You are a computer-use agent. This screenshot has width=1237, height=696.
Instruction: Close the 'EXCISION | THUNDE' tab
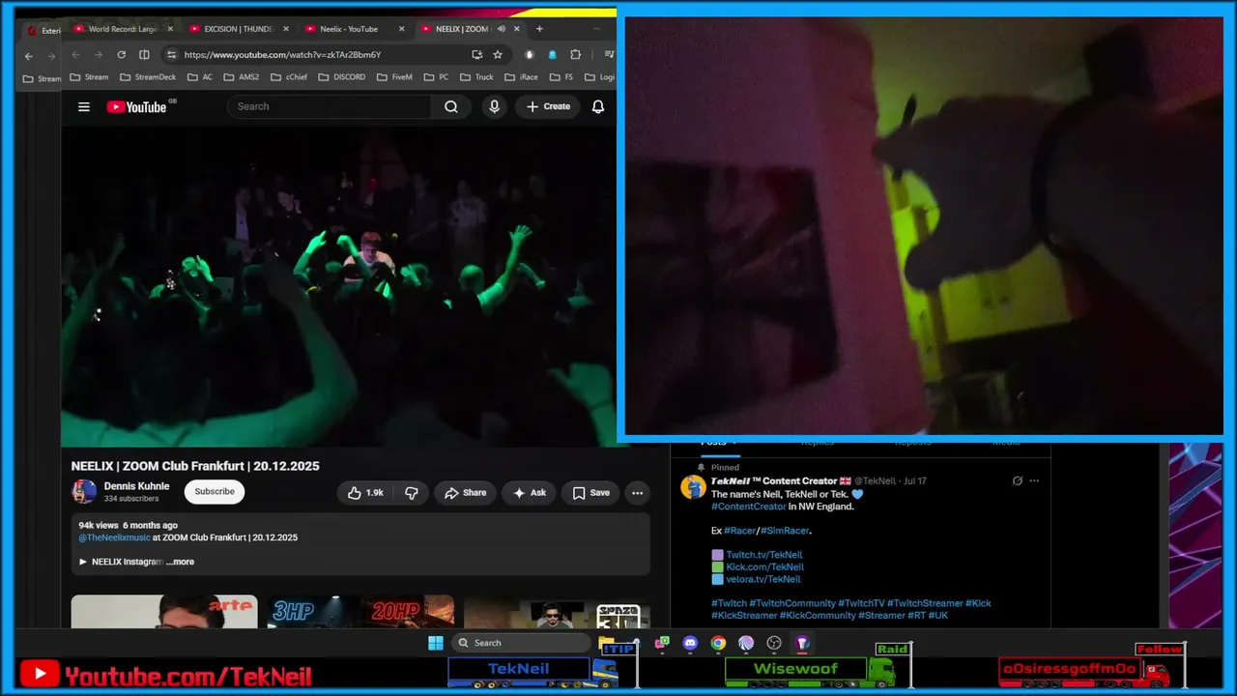point(284,29)
